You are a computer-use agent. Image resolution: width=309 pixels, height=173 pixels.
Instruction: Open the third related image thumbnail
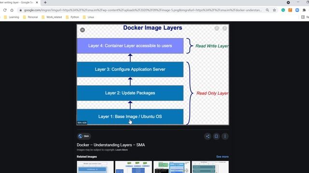(x=172, y=167)
